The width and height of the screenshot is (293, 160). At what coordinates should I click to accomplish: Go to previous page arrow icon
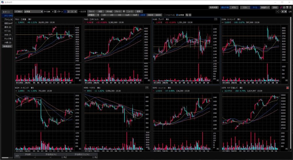click(x=280, y=12)
